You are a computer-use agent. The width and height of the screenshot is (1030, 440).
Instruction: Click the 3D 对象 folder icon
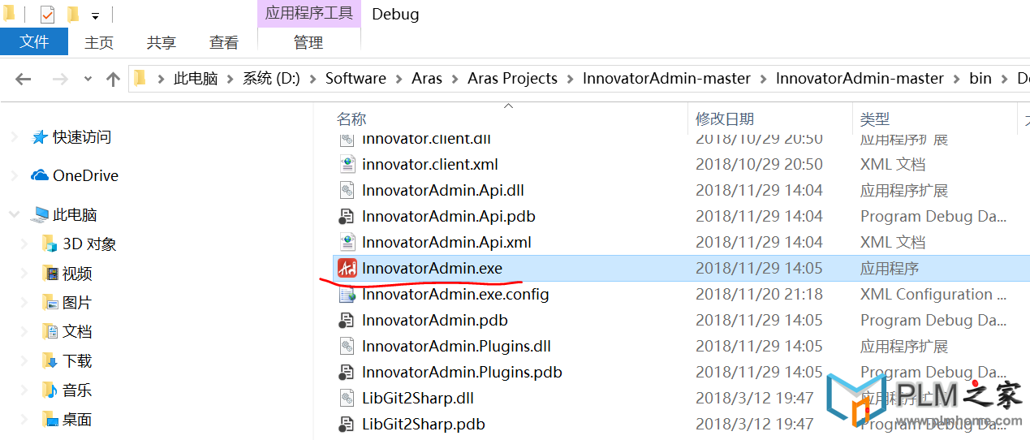pyautogui.click(x=51, y=244)
